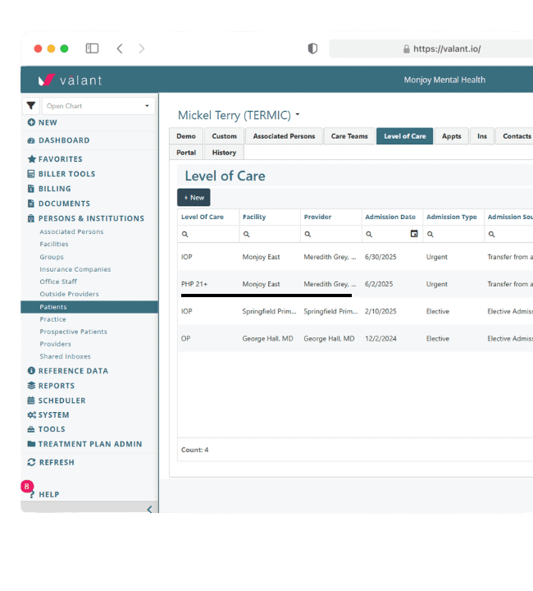Viewport: 533px width, 591px height.
Task: Expand the Persons & Institutions section
Action: coord(90,218)
